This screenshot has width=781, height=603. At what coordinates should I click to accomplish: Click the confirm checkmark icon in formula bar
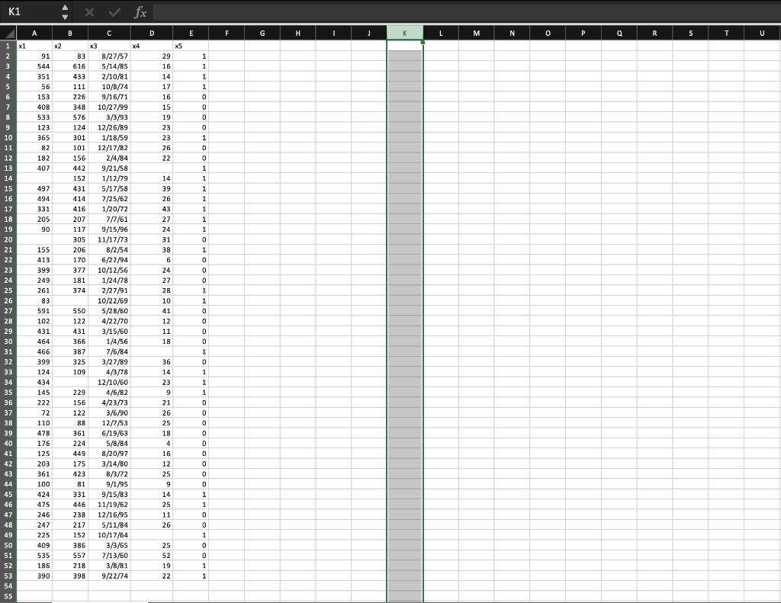113,12
